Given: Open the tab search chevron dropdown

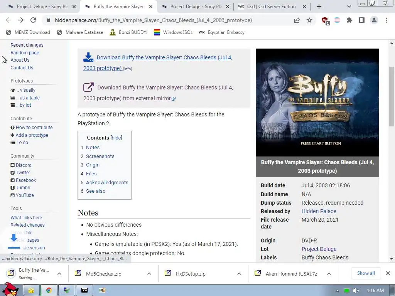Looking at the screenshot, I should tap(349, 7).
